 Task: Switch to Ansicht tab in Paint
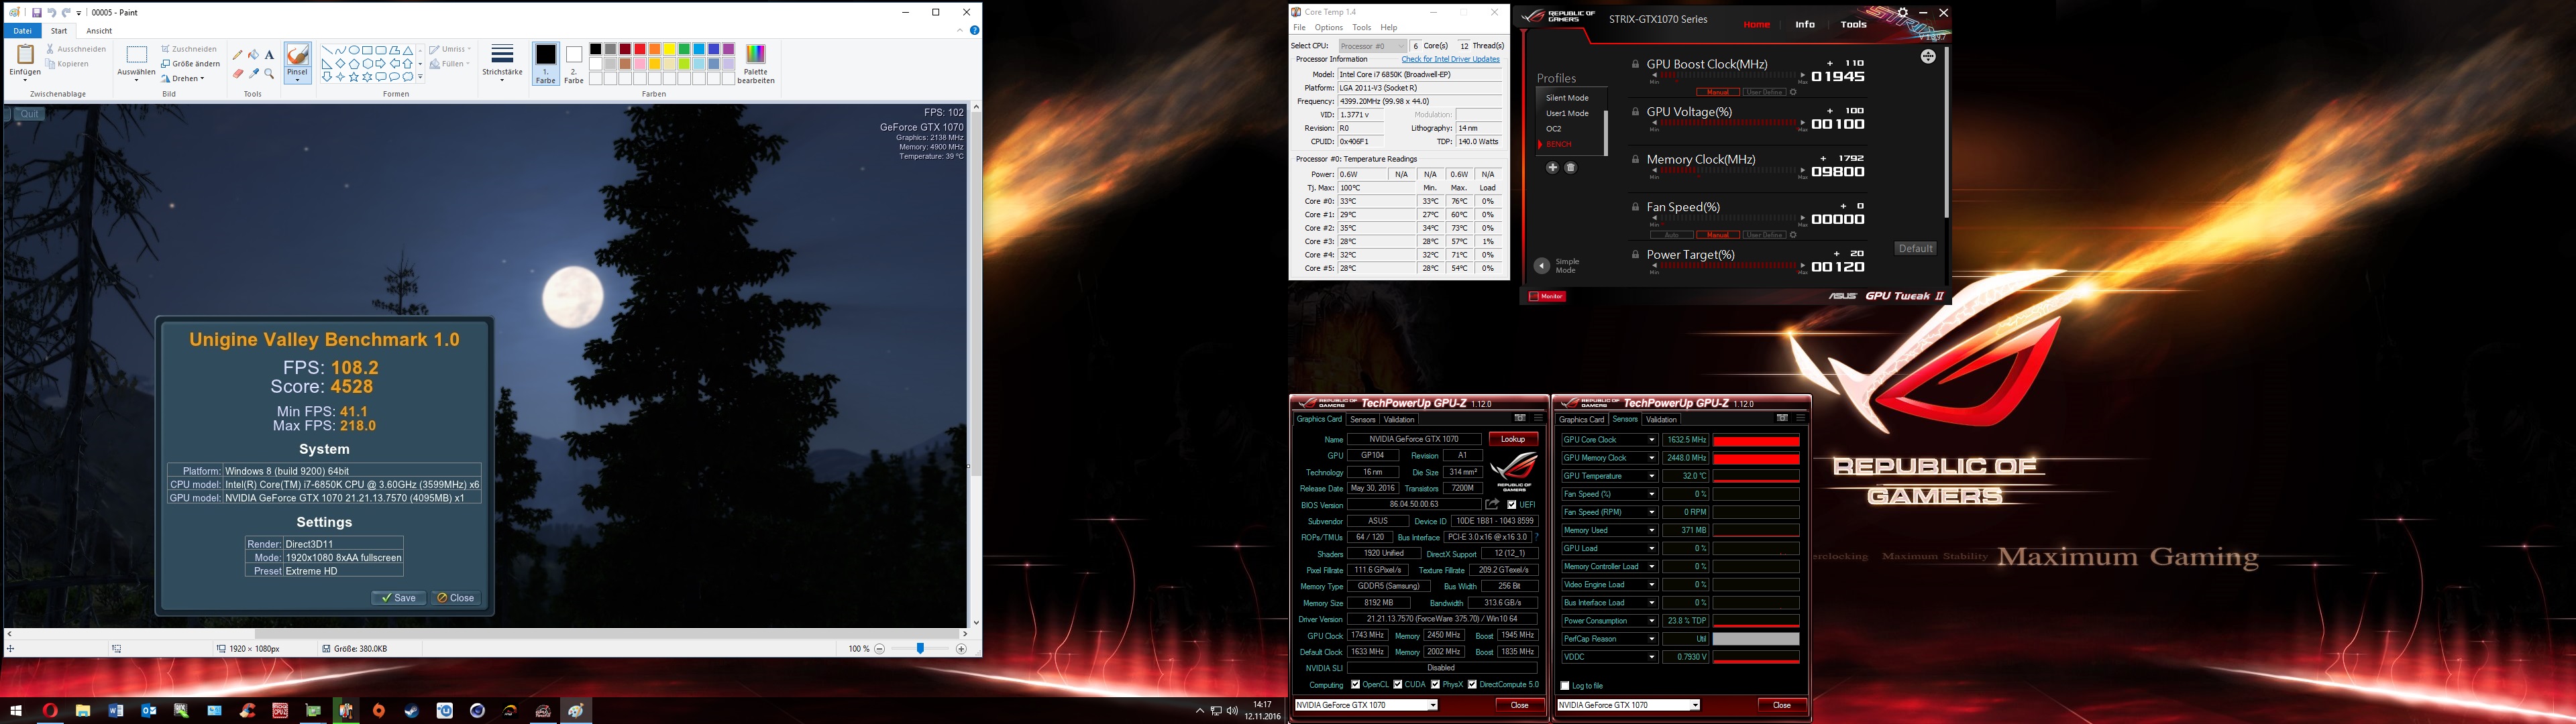(99, 31)
